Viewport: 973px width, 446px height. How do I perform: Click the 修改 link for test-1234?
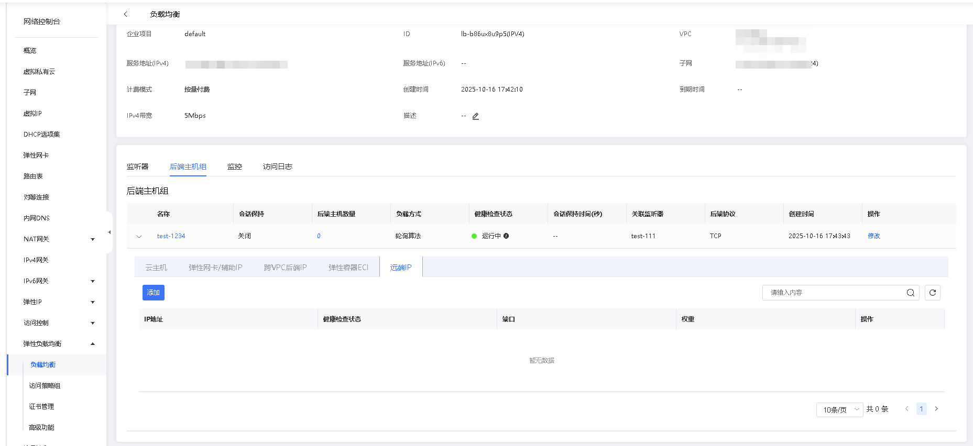point(873,236)
